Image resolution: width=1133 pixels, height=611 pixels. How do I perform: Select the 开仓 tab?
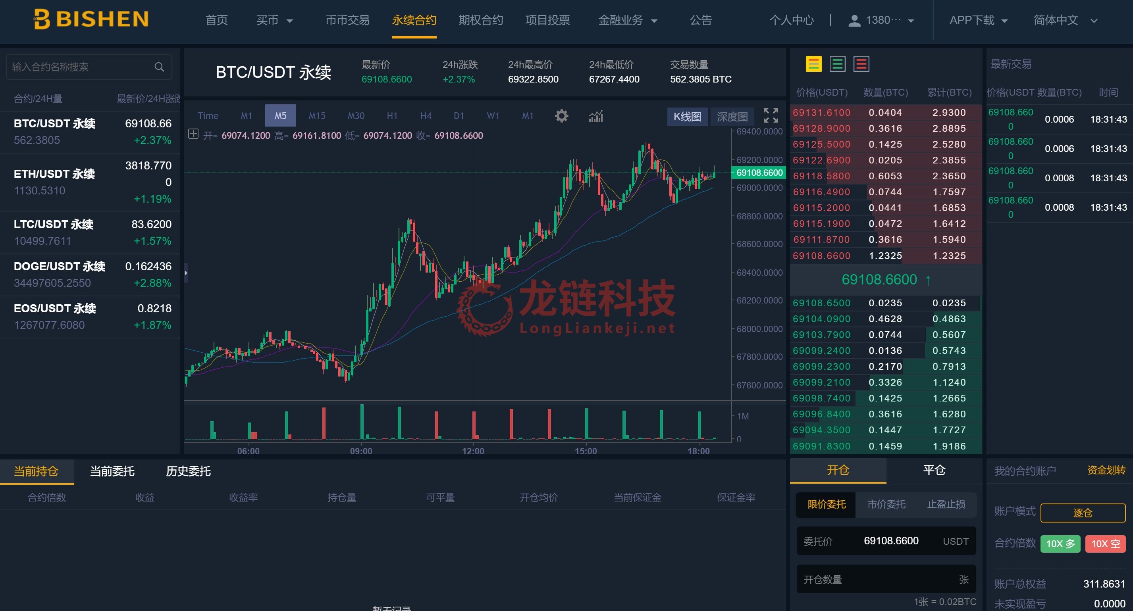(x=838, y=470)
